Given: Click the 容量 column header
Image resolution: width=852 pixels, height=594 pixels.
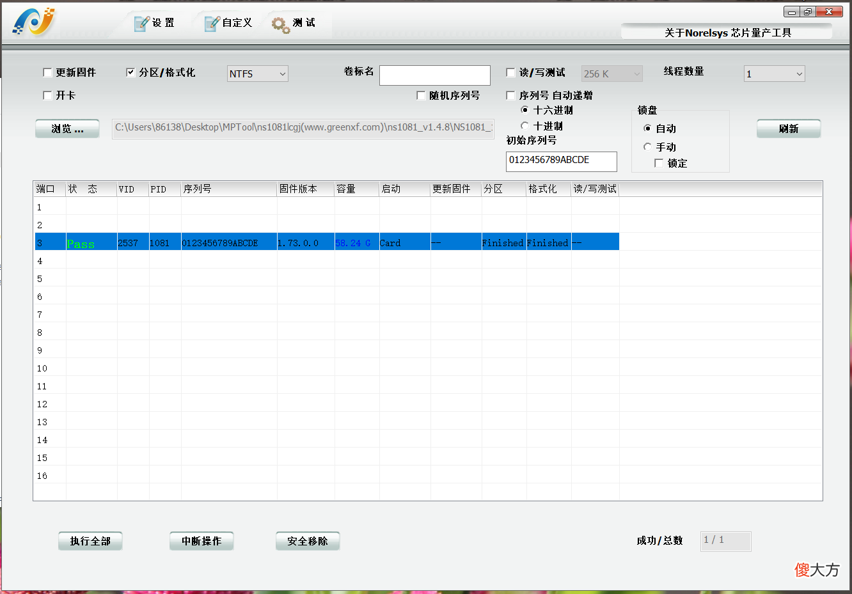Looking at the screenshot, I should coord(357,189).
